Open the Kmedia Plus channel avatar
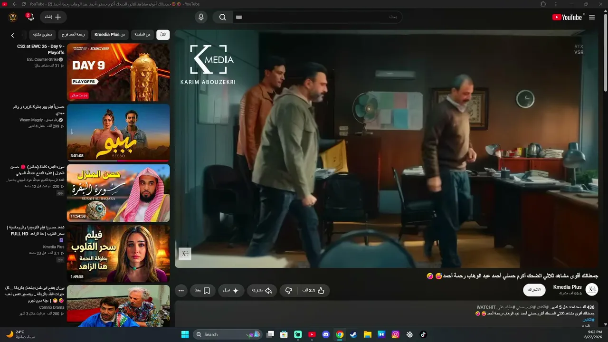608x342 pixels. 592,289
